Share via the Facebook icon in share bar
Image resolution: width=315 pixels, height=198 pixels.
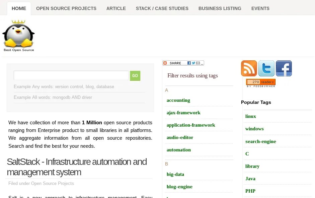coord(189,63)
